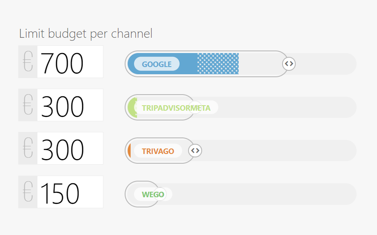
Task: Click the euro icon beside 150
Action: pyautogui.click(x=28, y=192)
